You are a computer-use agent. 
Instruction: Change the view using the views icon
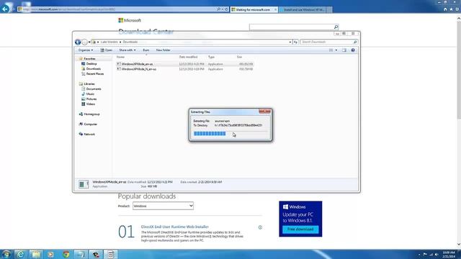coord(331,50)
